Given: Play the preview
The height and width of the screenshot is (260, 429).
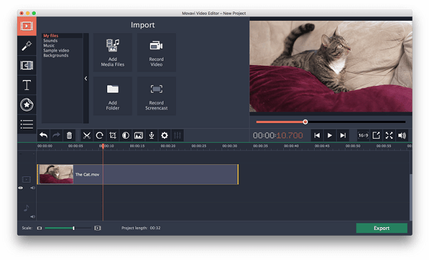Looking at the screenshot, I should 330,135.
